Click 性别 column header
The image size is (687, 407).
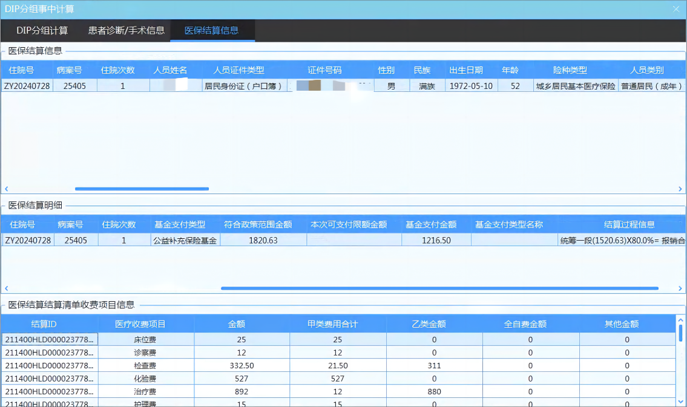point(386,70)
